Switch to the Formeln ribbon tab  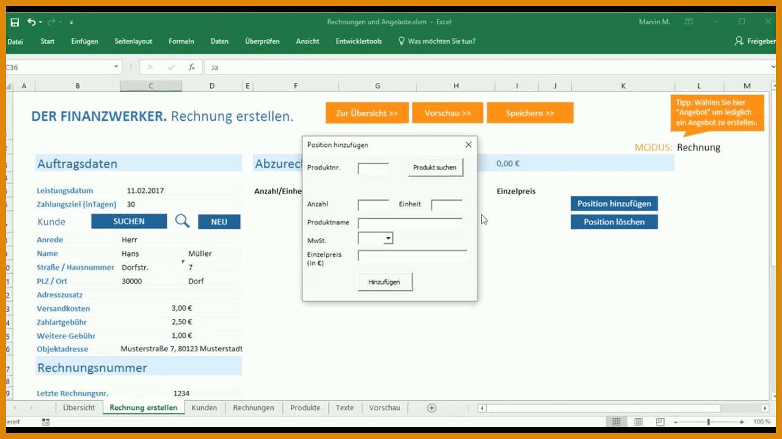pos(181,41)
